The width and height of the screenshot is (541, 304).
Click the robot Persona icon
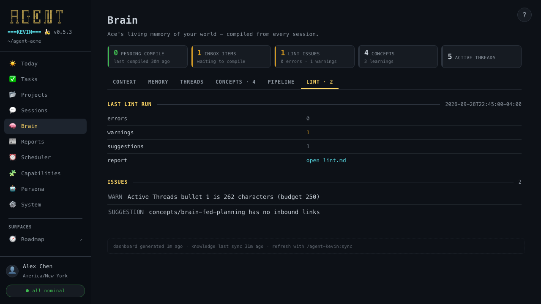pyautogui.click(x=13, y=189)
